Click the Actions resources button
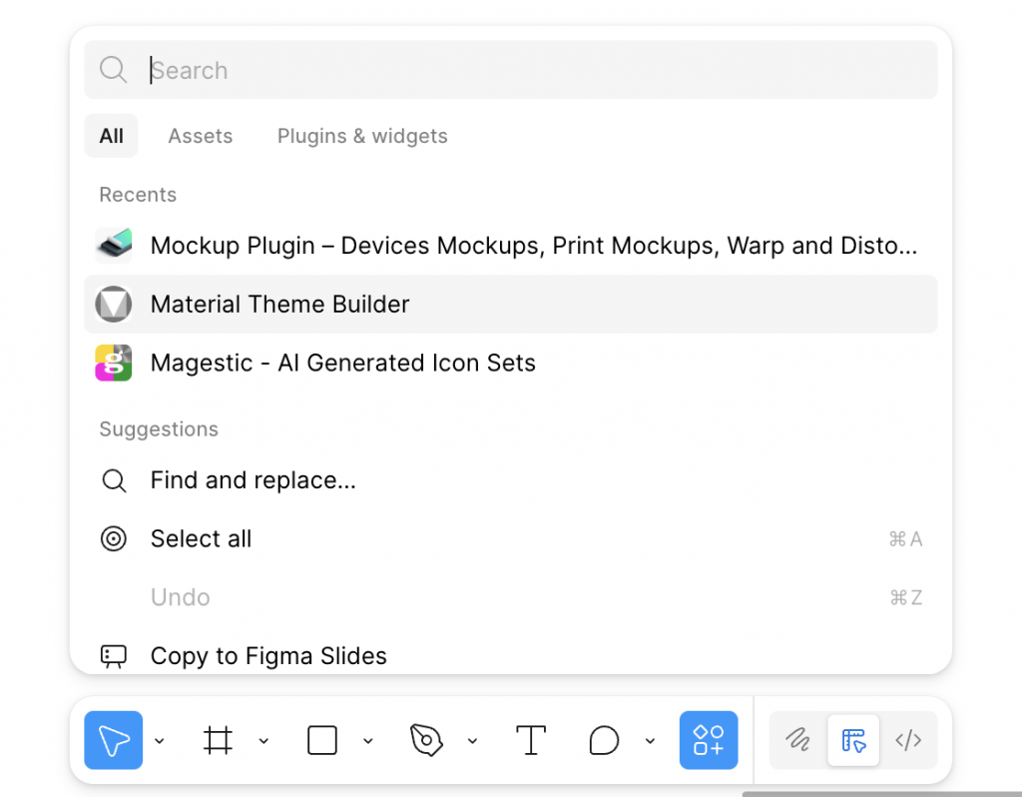 pos(709,740)
